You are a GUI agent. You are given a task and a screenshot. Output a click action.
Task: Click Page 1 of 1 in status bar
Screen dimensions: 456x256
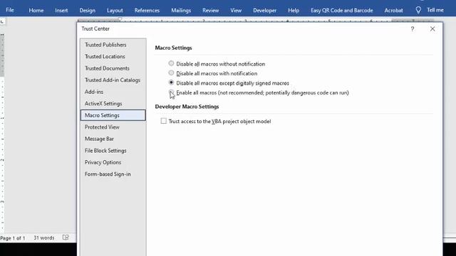[x=13, y=238]
